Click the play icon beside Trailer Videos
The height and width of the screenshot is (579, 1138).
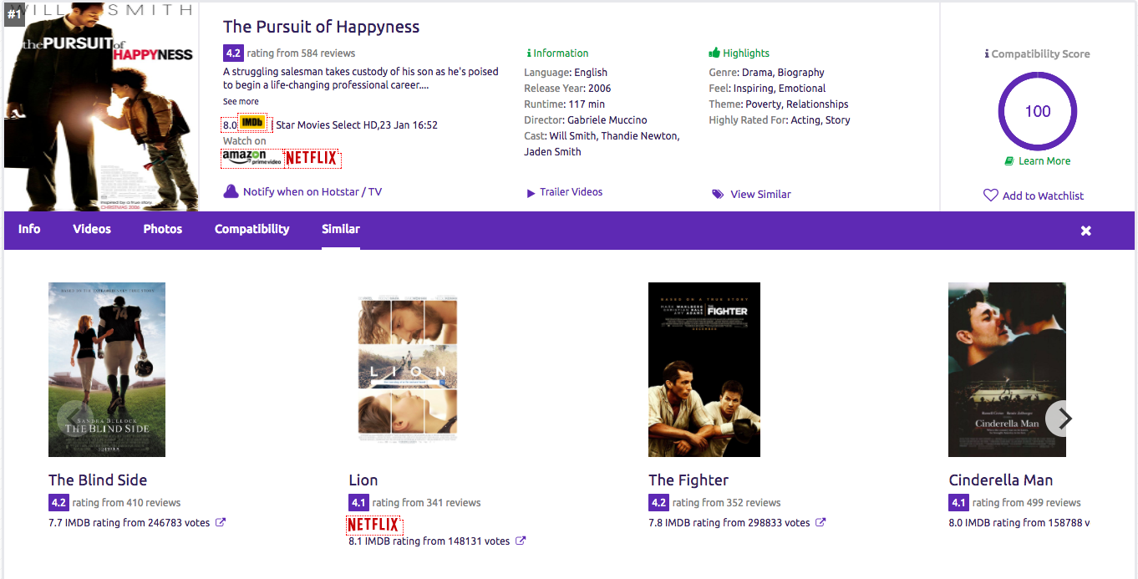click(531, 193)
